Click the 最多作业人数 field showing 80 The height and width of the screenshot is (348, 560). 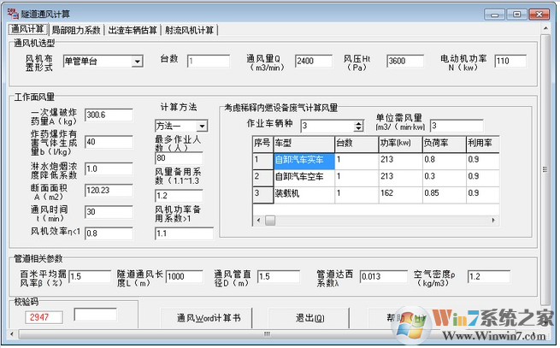[179, 158]
